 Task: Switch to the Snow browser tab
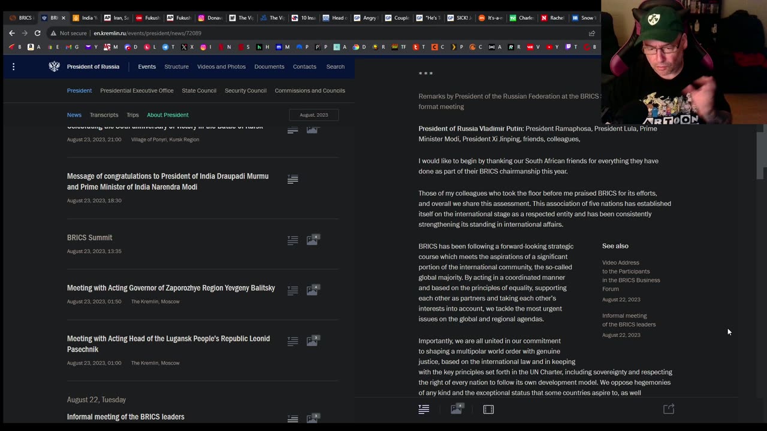click(x=584, y=18)
